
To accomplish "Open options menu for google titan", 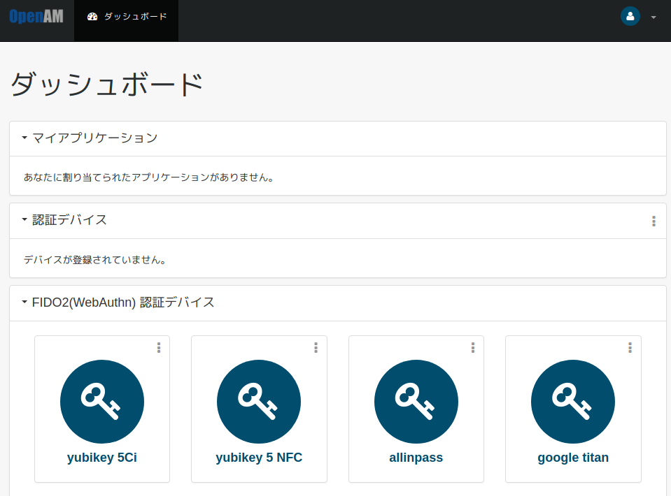I will (x=630, y=348).
